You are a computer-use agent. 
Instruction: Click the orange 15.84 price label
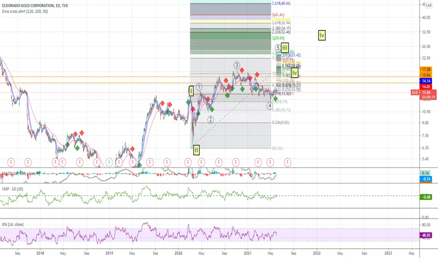[x=426, y=75]
